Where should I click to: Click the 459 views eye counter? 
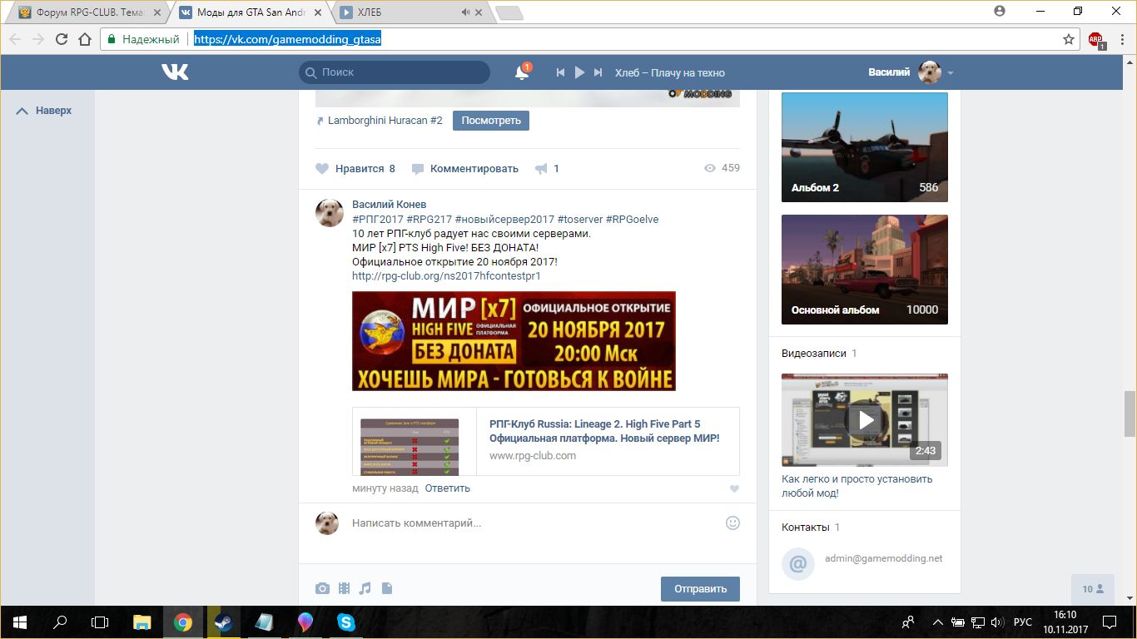[x=722, y=168]
